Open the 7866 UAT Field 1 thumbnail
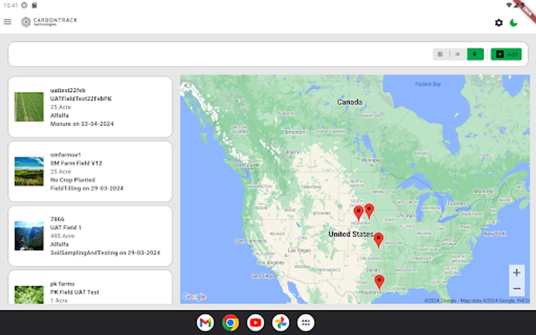Viewport: 536px width, 335px height. [29, 236]
